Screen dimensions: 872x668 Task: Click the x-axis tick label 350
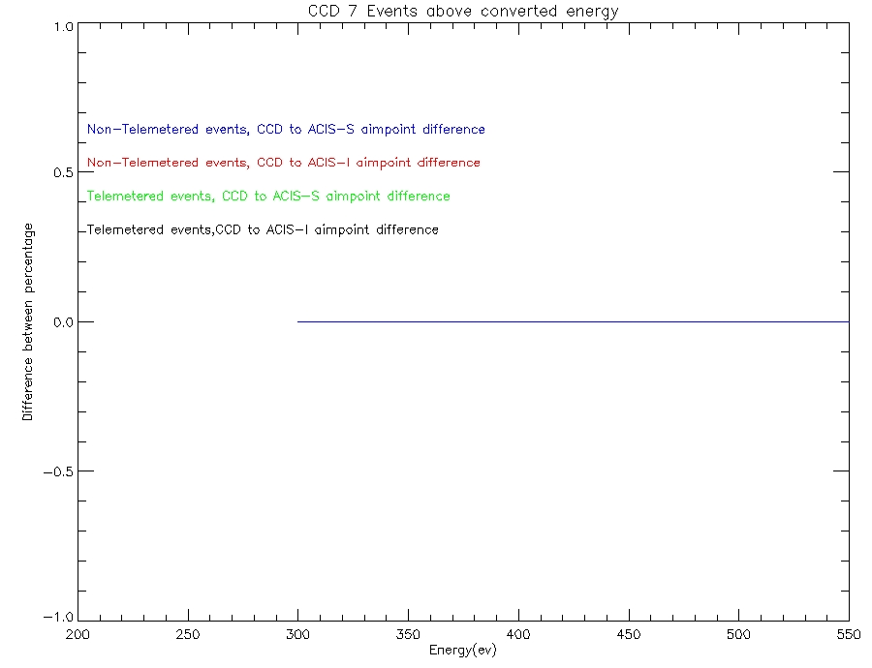(x=408, y=635)
